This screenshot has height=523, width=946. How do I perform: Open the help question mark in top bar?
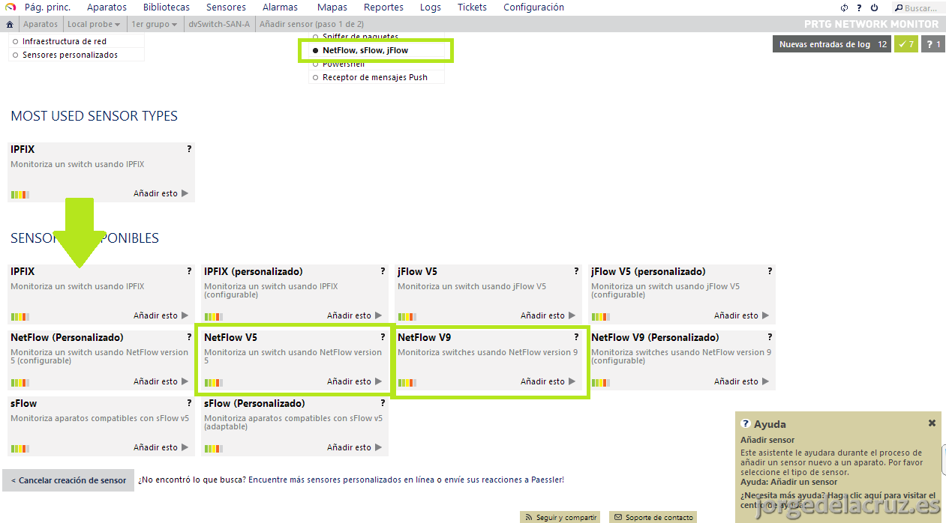859,7
